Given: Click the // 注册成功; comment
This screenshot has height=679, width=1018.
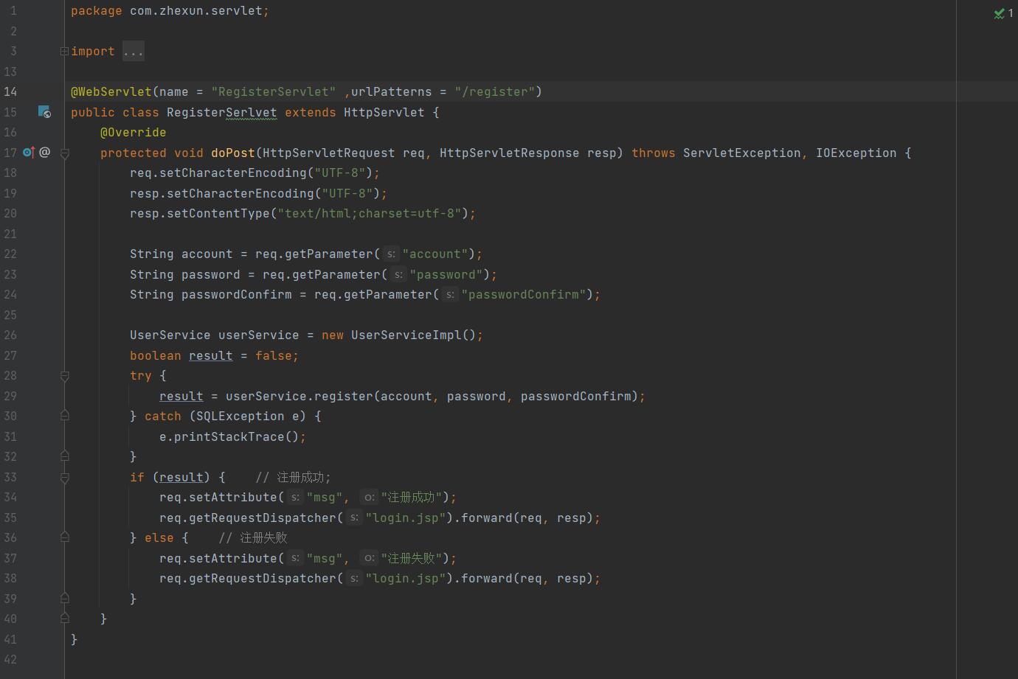Looking at the screenshot, I should [x=294, y=478].
